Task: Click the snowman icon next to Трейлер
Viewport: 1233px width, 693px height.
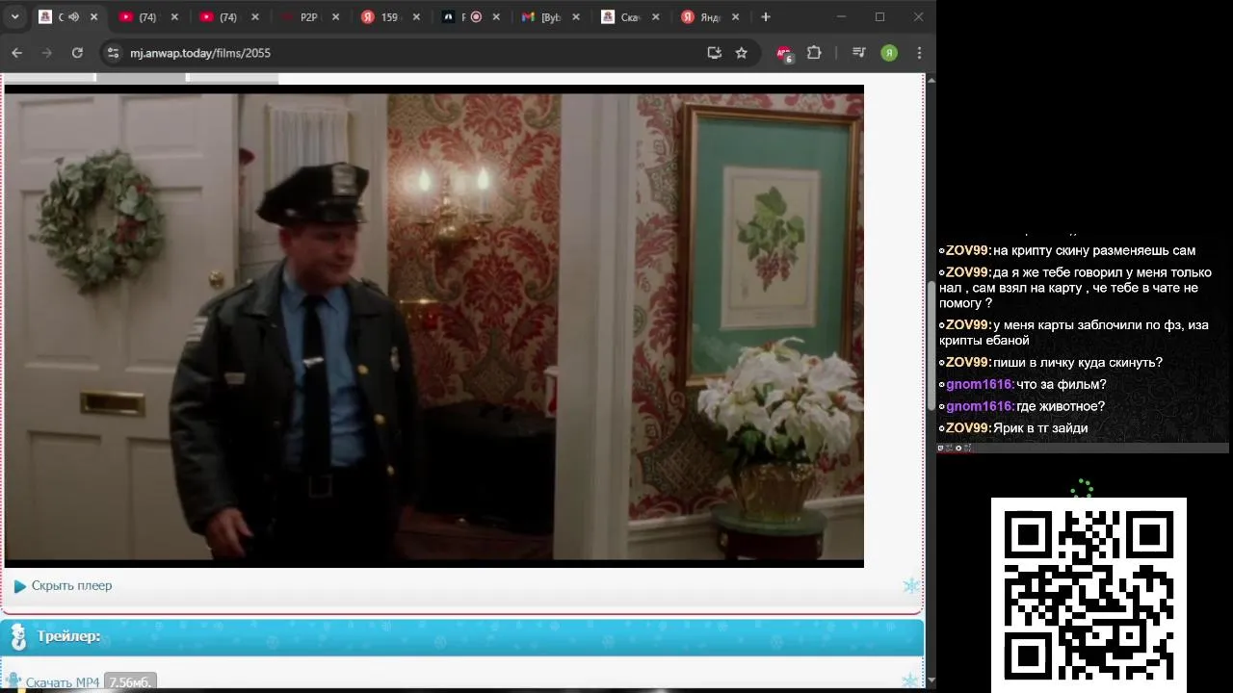Action: (x=17, y=636)
